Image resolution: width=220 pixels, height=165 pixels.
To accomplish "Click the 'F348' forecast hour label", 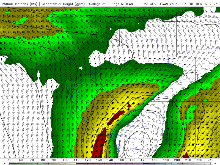I will (164, 4).
